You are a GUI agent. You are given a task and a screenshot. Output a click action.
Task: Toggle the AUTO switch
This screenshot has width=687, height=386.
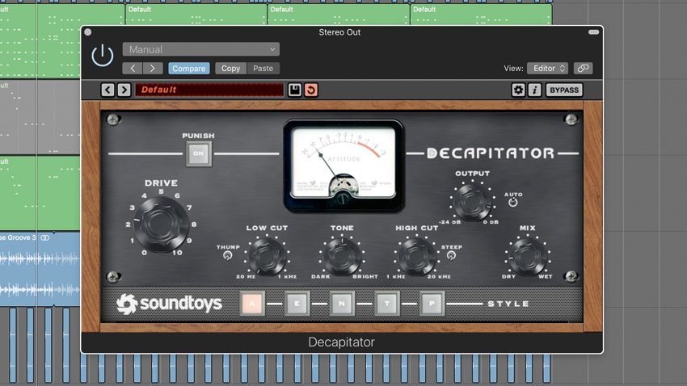[x=512, y=202]
